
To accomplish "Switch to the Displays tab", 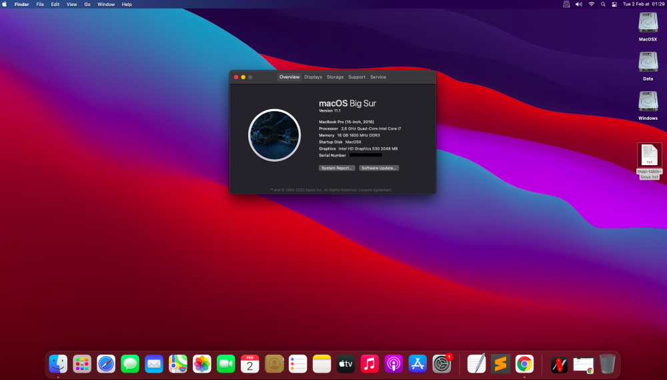I will coord(313,77).
